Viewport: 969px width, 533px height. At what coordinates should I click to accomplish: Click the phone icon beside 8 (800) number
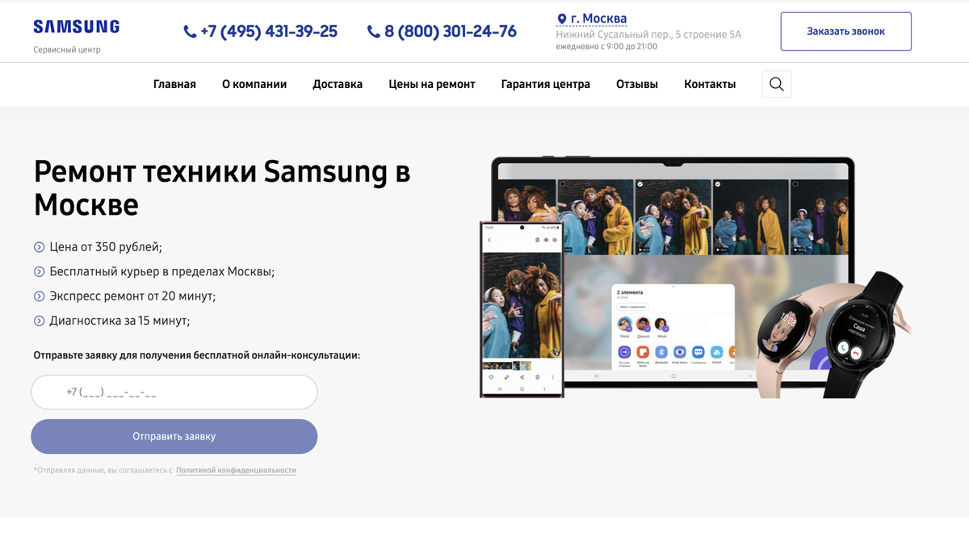373,31
